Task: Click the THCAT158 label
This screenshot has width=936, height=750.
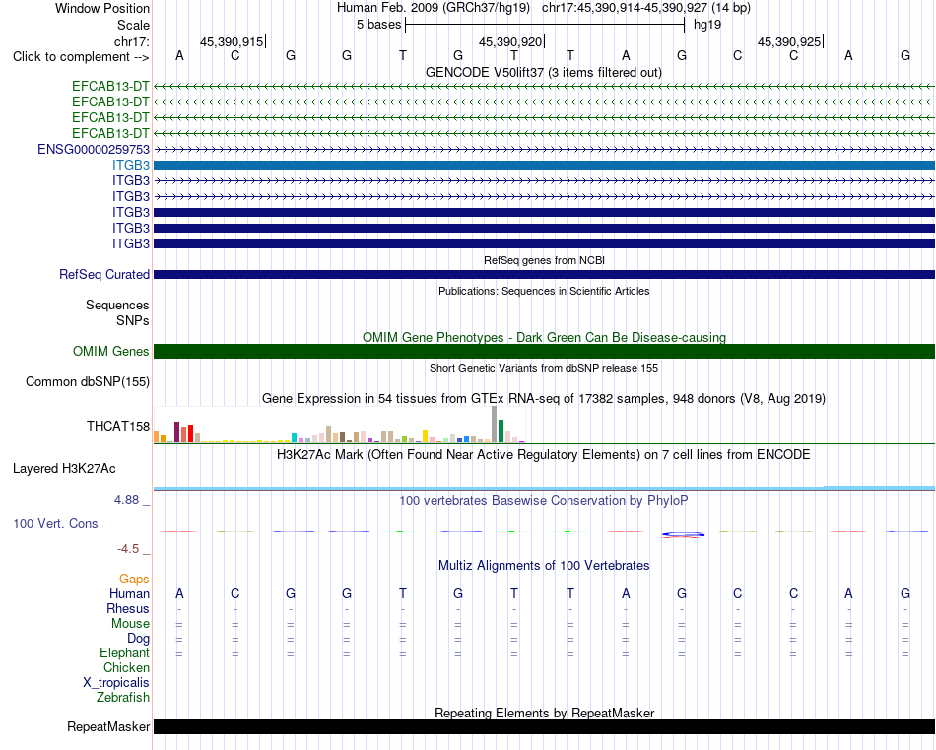Action: click(118, 426)
